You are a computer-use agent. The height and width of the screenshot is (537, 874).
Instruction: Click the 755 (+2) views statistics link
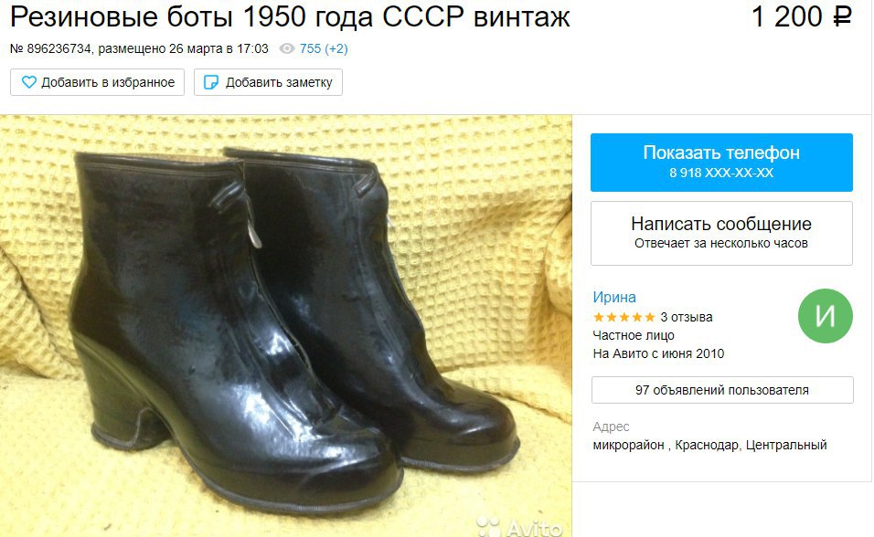coord(324,49)
